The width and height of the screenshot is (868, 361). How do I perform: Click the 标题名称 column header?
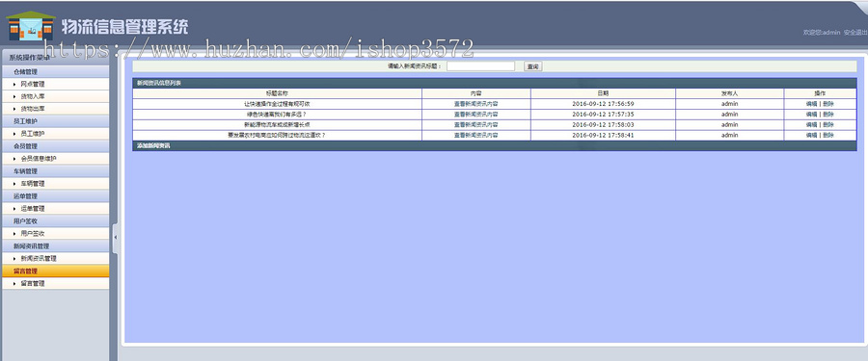click(277, 93)
